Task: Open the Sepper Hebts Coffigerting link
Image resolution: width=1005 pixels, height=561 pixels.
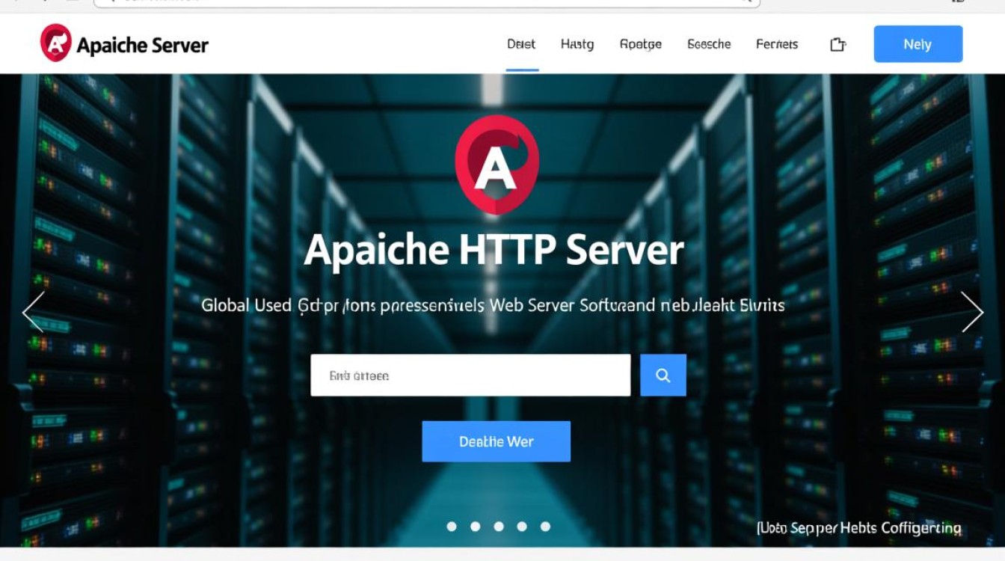Action: [x=859, y=528]
